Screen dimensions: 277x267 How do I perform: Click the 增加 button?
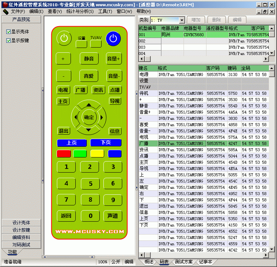tap(196, 20)
